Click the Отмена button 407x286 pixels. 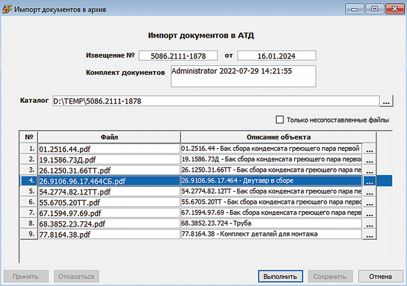coord(380,277)
